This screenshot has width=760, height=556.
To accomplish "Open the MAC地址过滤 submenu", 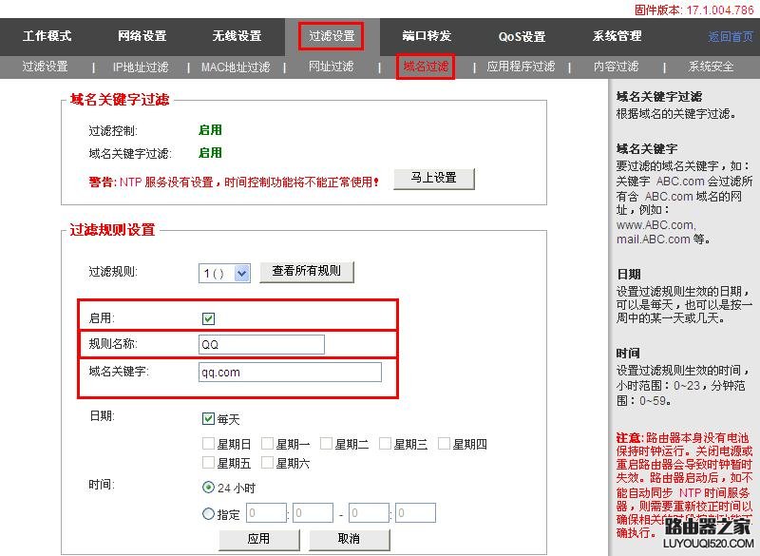I will coord(236,67).
